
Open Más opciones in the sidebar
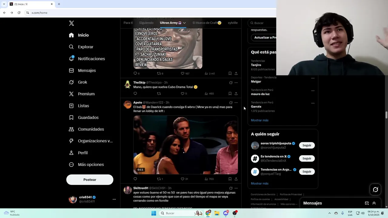[86, 164]
